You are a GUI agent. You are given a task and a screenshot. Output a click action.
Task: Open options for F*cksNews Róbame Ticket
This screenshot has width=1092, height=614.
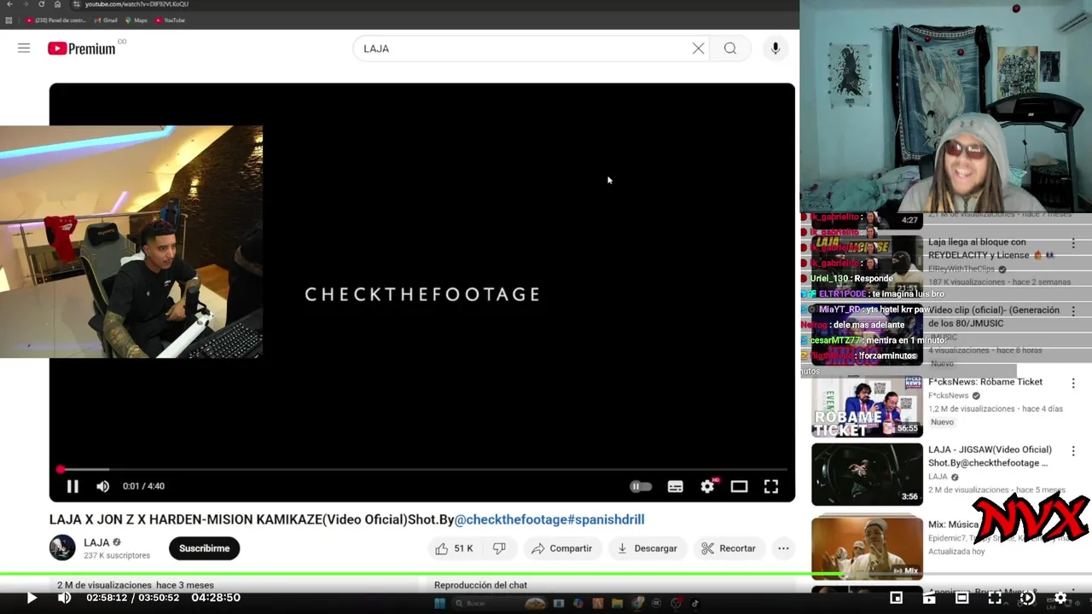coord(1074,383)
